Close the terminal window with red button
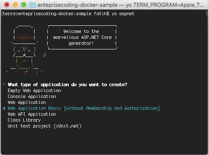The image size is (209, 155). (7, 5)
